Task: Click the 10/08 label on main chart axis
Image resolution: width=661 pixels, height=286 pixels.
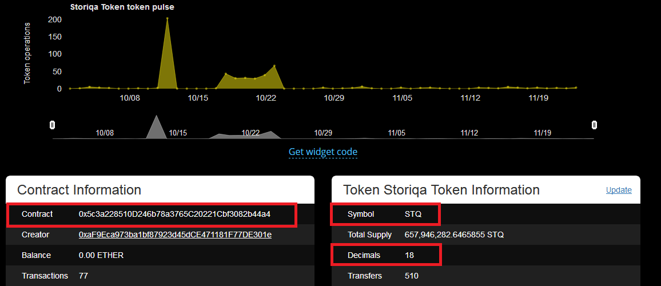Action: (129, 98)
